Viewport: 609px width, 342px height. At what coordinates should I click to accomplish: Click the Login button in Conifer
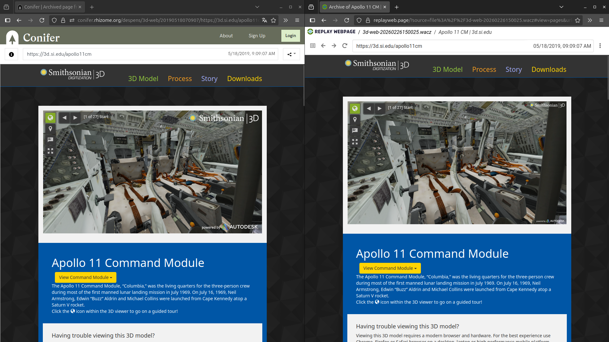(x=291, y=36)
